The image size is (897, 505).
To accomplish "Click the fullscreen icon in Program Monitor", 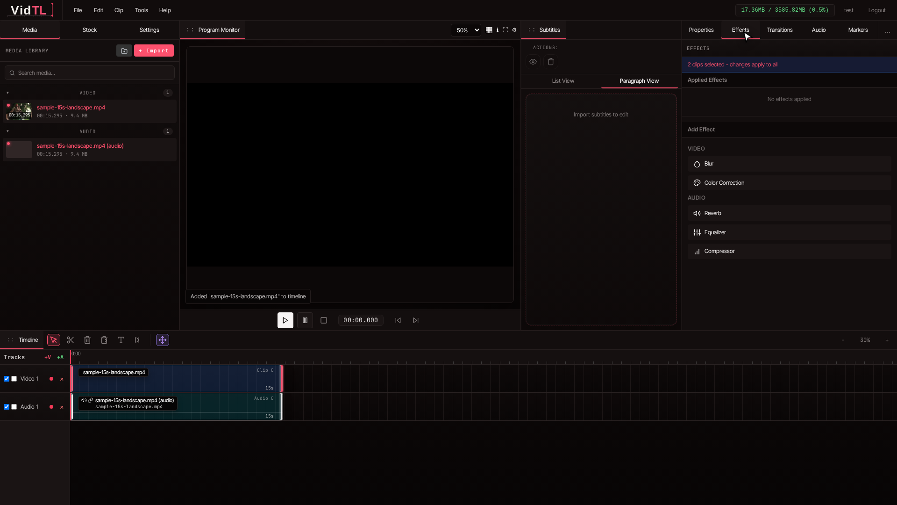I will 505,30.
